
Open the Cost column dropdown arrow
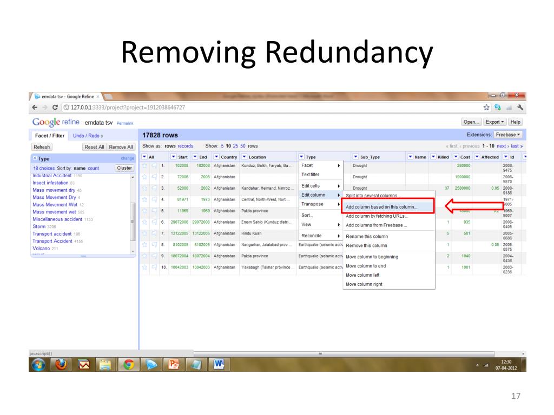[456, 157]
